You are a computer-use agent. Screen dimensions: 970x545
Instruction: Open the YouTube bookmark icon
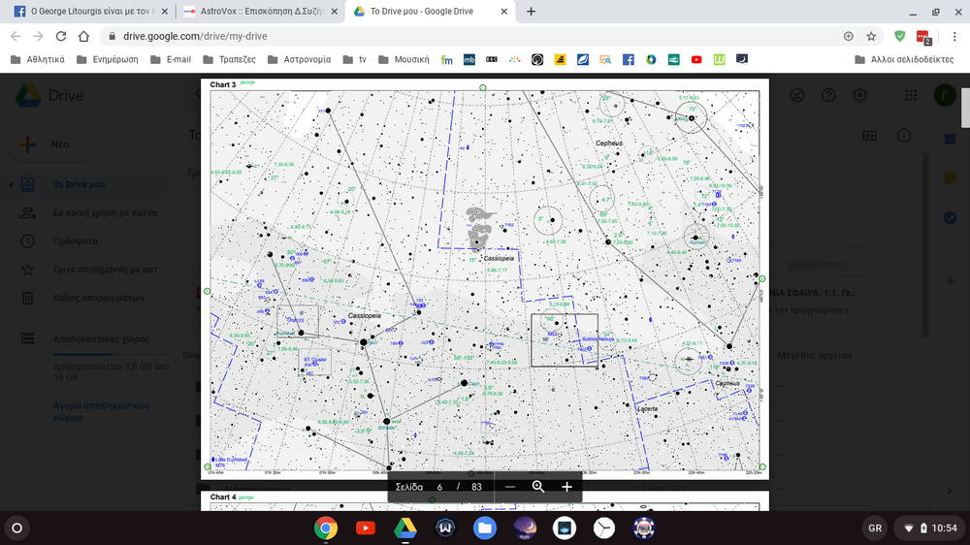695,59
